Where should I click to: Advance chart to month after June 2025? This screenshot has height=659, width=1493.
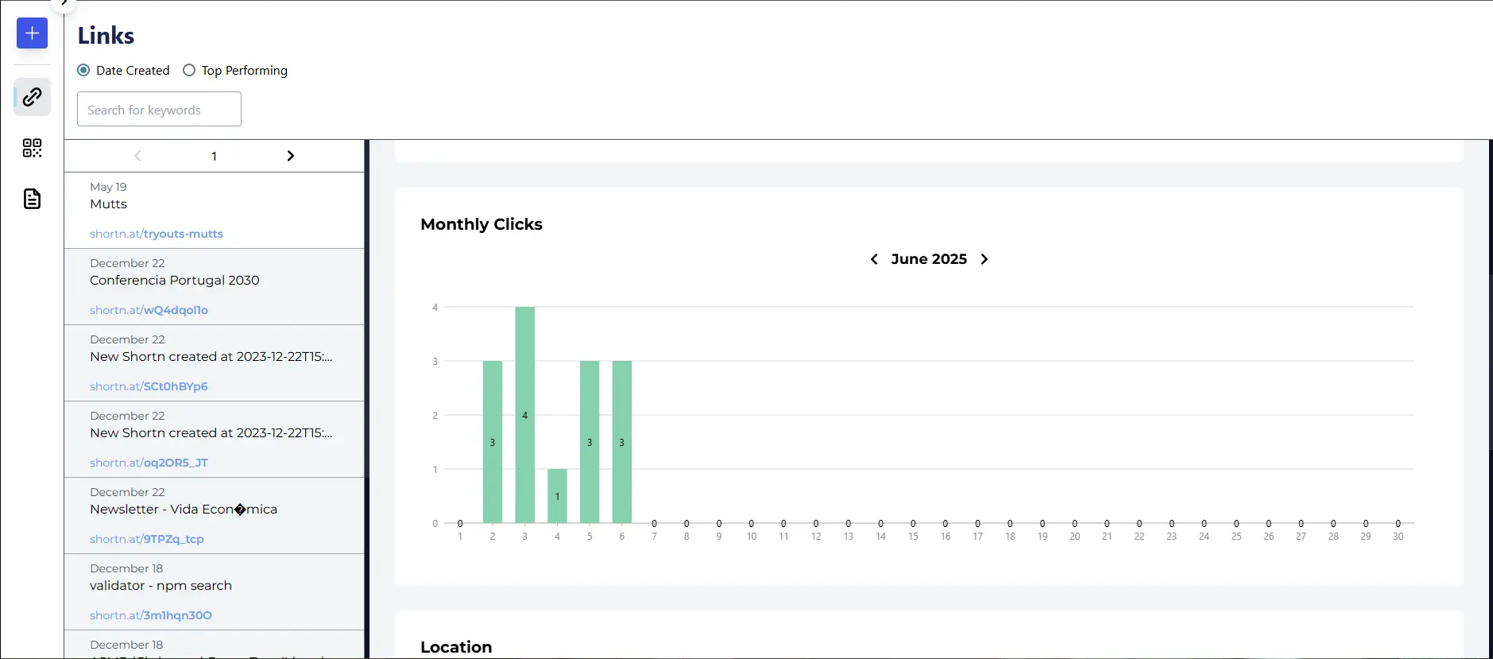984,259
